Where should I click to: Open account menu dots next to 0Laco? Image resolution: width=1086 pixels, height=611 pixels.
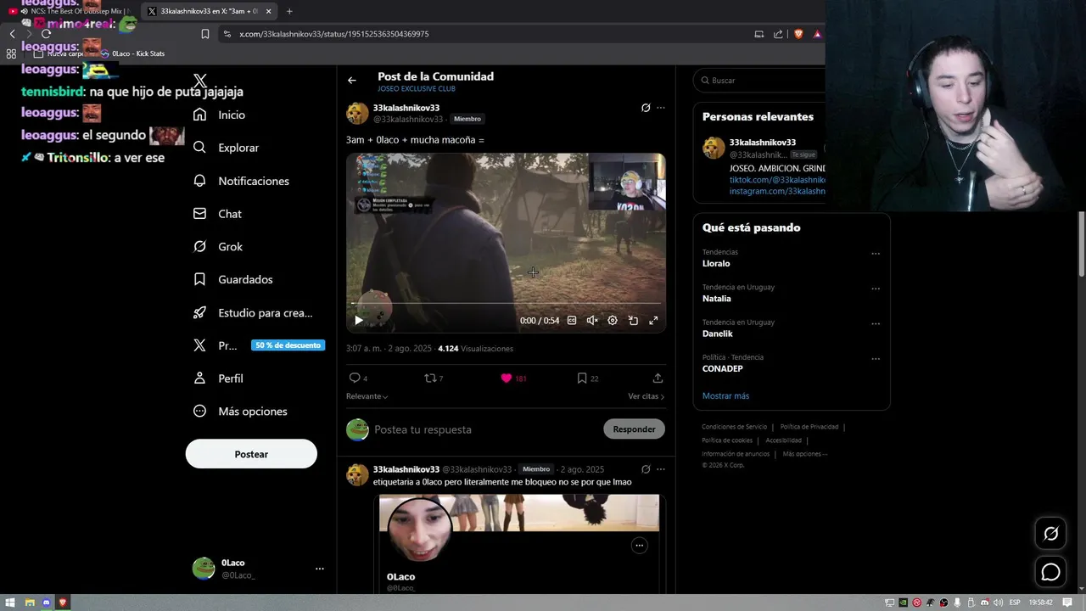pos(320,569)
